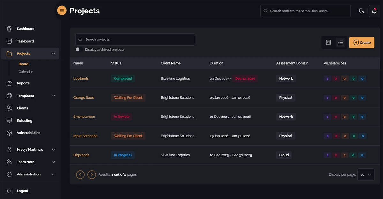The width and height of the screenshot is (383, 199).
Task: Enable Display archived projects toggle
Action: click(79, 50)
